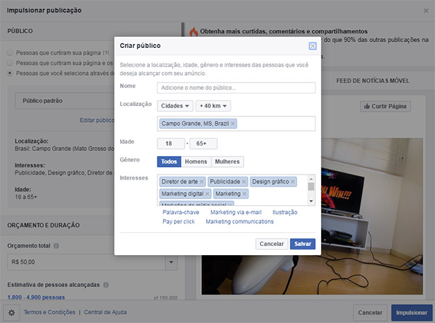
Task: Add suggested interest Marketing via e-mail
Action: tap(236, 212)
